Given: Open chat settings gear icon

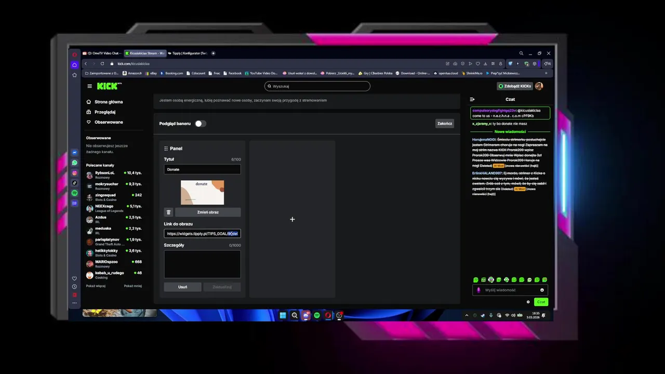Looking at the screenshot, I should [x=528, y=302].
